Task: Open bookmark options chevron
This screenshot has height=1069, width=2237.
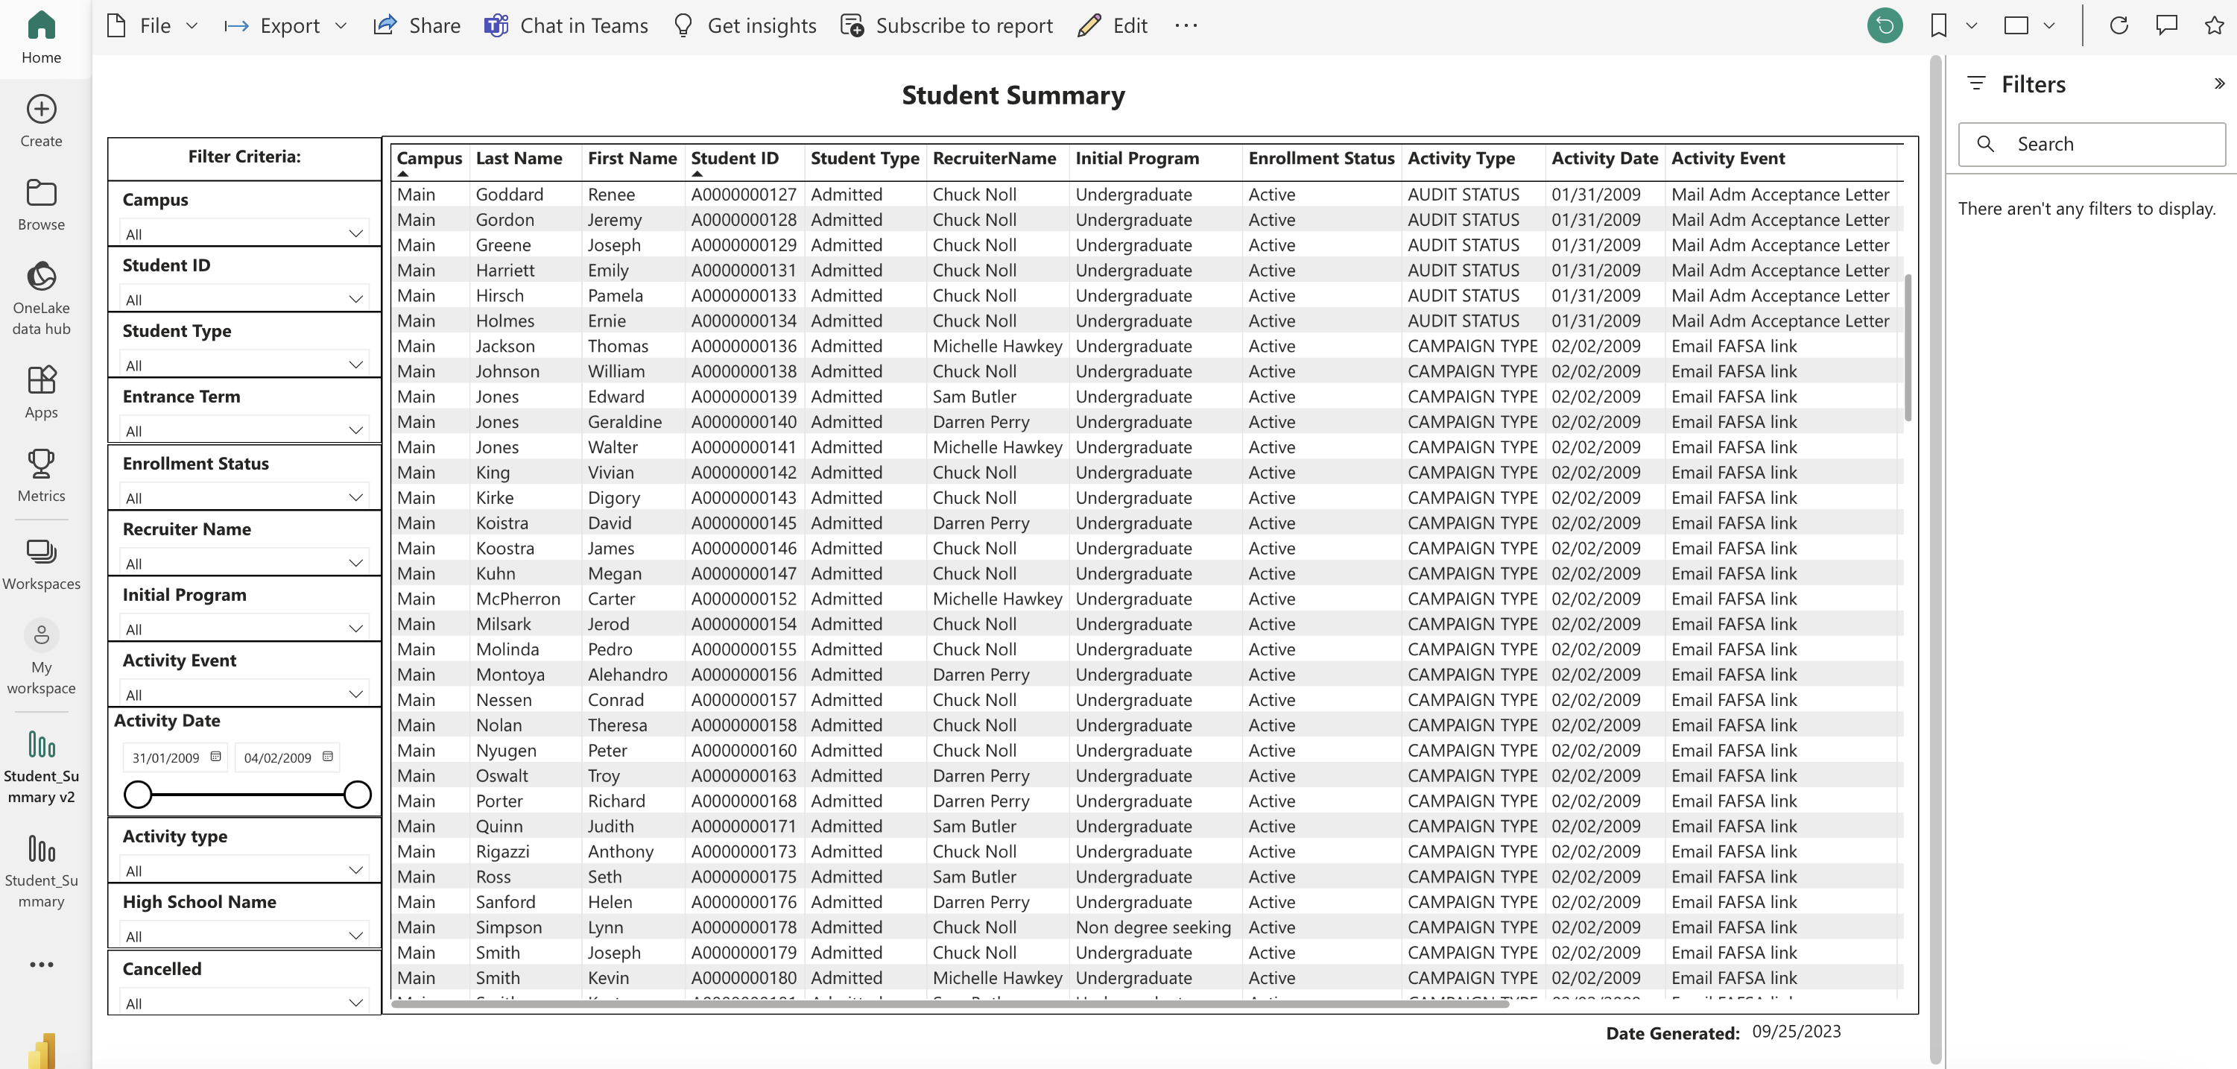Action: pos(1970,25)
